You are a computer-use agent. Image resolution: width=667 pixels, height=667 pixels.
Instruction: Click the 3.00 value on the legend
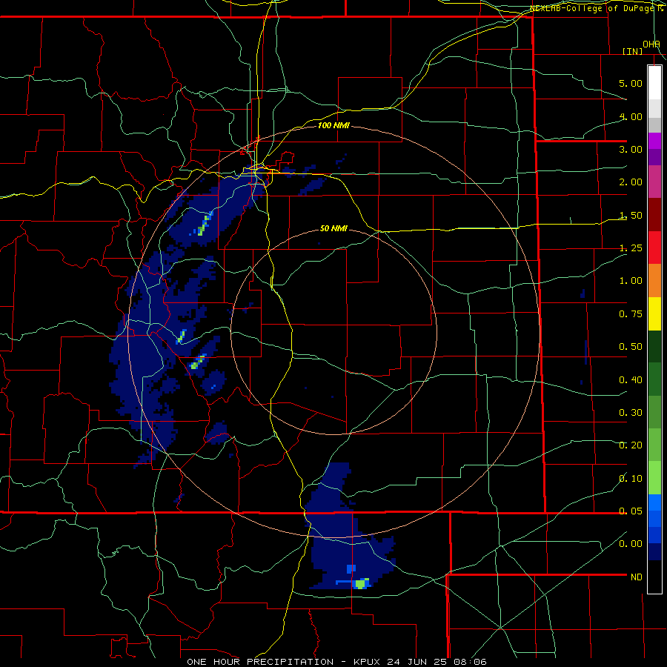631,149
